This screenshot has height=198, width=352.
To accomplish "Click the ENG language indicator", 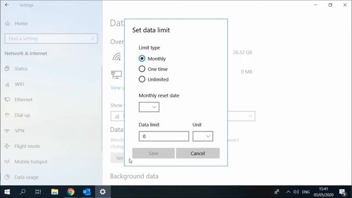I will point(306,192).
